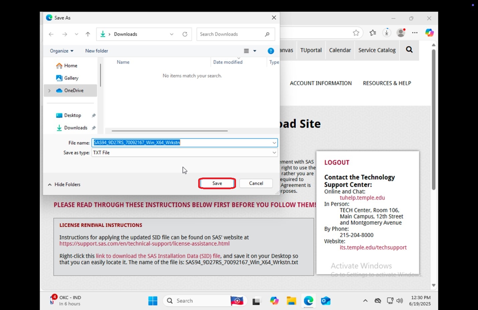Go up one folder level arrow

88,34
